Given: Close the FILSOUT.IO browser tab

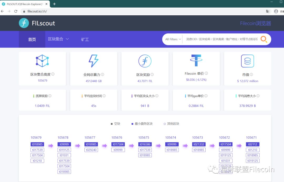Looking at the screenshot, I should pyautogui.click(x=47, y=4).
